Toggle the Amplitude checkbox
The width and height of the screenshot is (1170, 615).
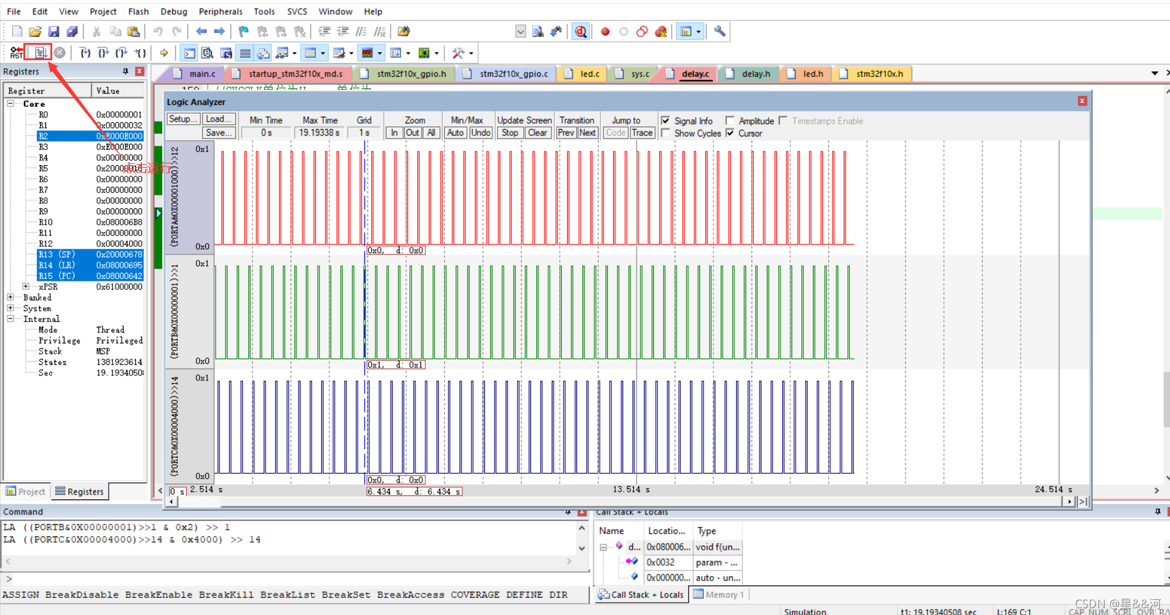[730, 121]
